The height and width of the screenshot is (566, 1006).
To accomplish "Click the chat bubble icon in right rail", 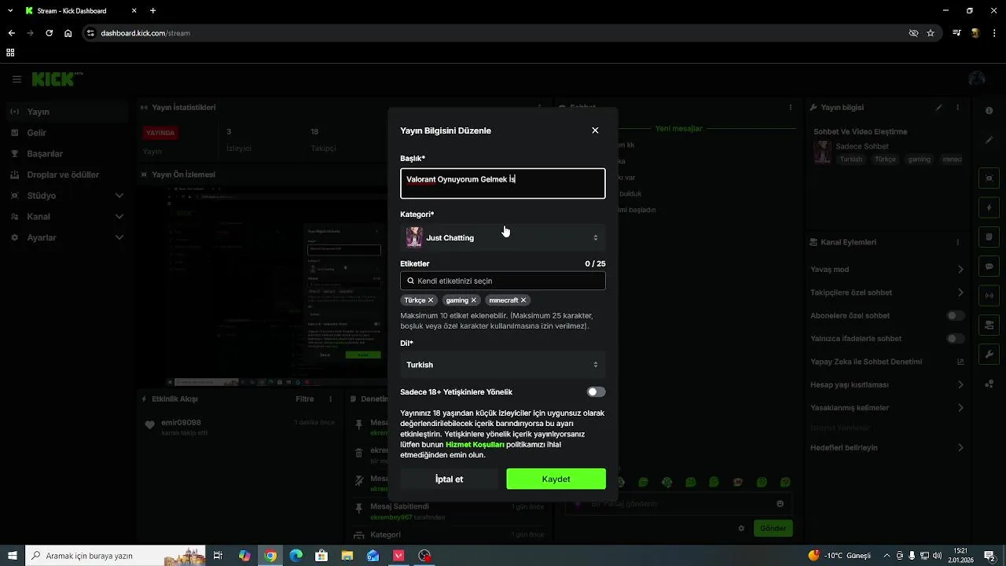I will point(989,266).
